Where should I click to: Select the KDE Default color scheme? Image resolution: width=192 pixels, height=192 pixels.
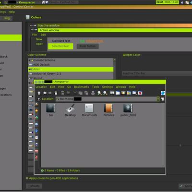pyautogui.click(x=71, y=65)
